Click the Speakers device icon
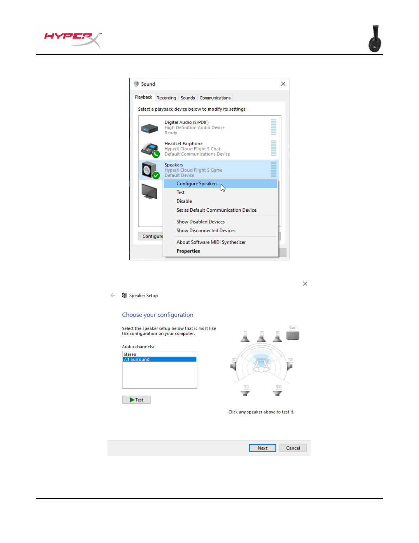 tap(150, 170)
